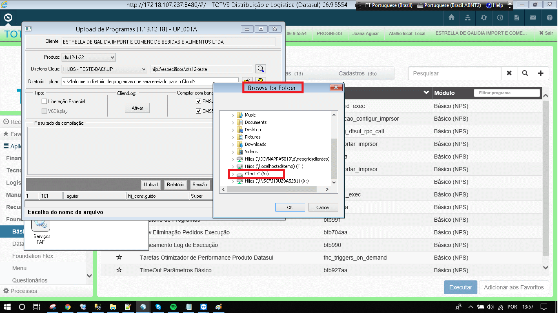Open Skype from taskbar
The image size is (559, 313).
(x=158, y=307)
